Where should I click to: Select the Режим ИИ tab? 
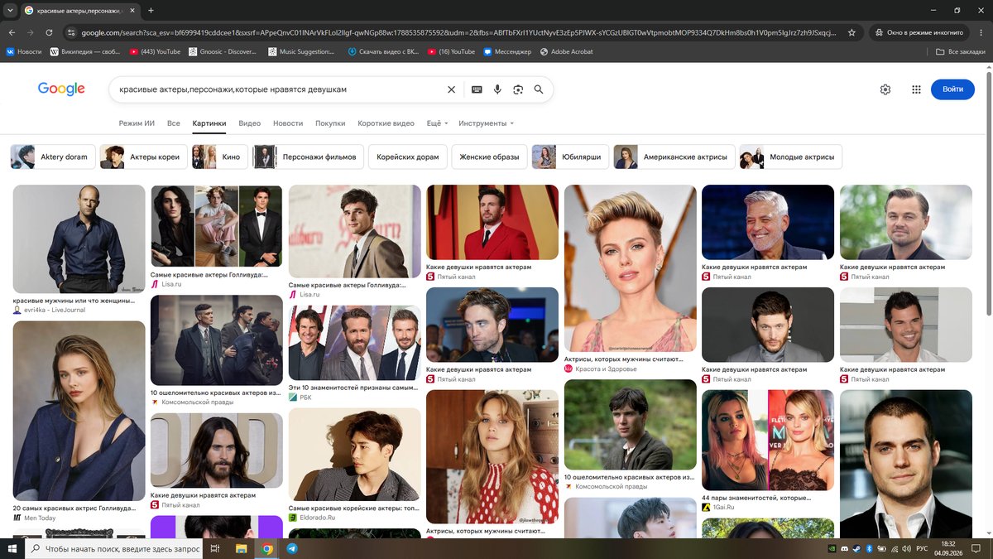pyautogui.click(x=137, y=123)
